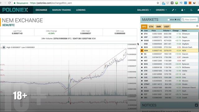Select the ETC Ethereum Classic row
The image size is (199, 112).
(169, 88)
